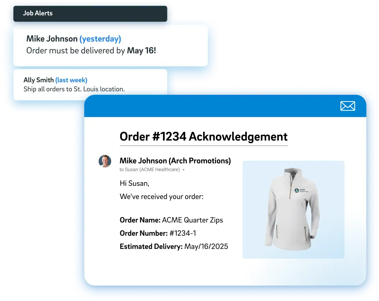
Task: Click Mike Johnson's profile avatar
Action: [x=105, y=161]
